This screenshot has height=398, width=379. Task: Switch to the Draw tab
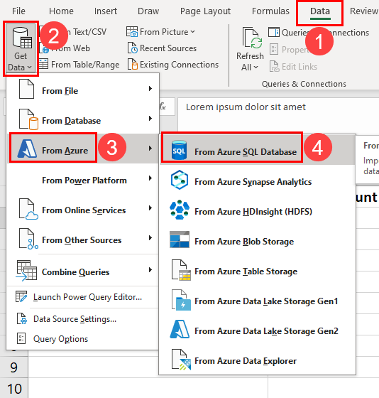tap(148, 11)
